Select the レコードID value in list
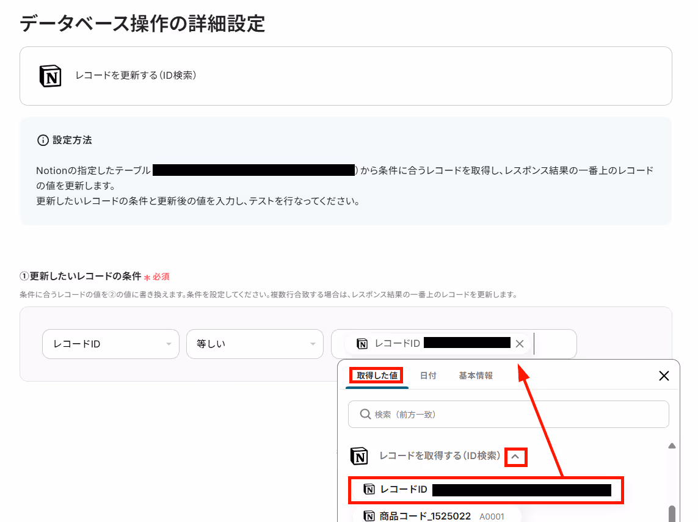This screenshot has width=698, height=522. 485,490
